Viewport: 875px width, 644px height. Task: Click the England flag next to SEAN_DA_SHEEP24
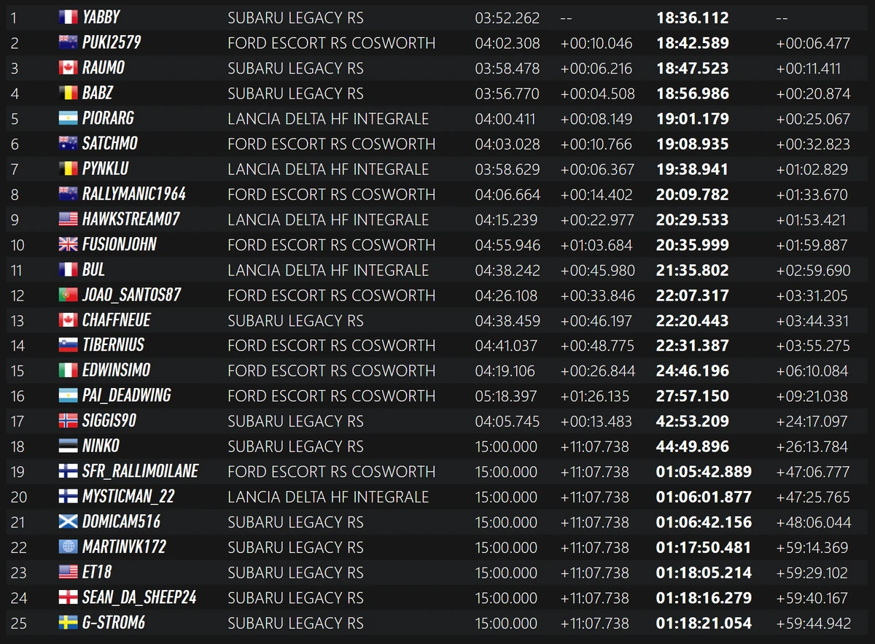(x=68, y=598)
